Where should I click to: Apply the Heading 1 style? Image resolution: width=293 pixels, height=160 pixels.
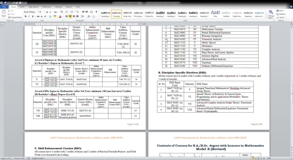coord(160,14)
